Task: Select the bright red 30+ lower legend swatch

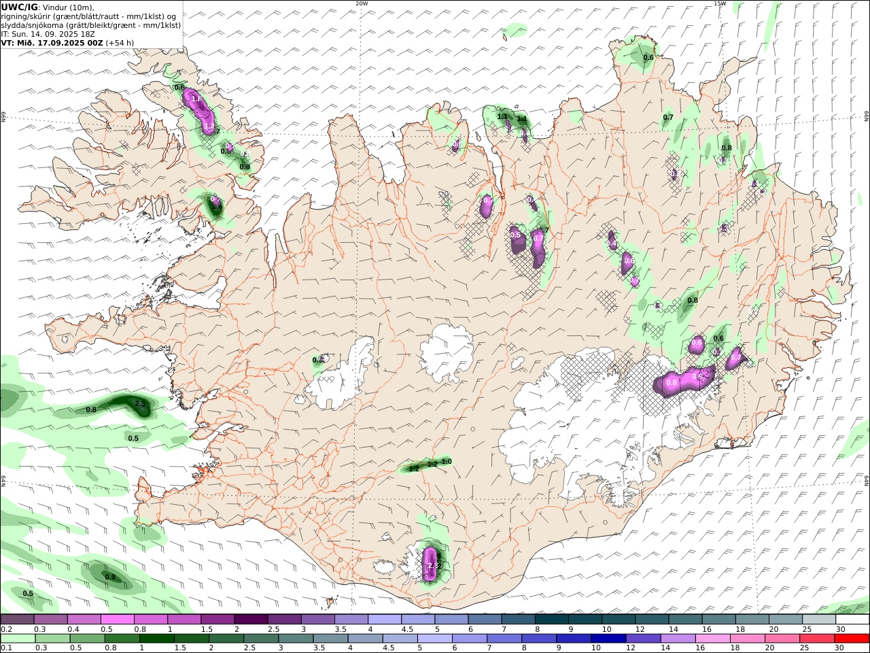Action: coord(852,639)
